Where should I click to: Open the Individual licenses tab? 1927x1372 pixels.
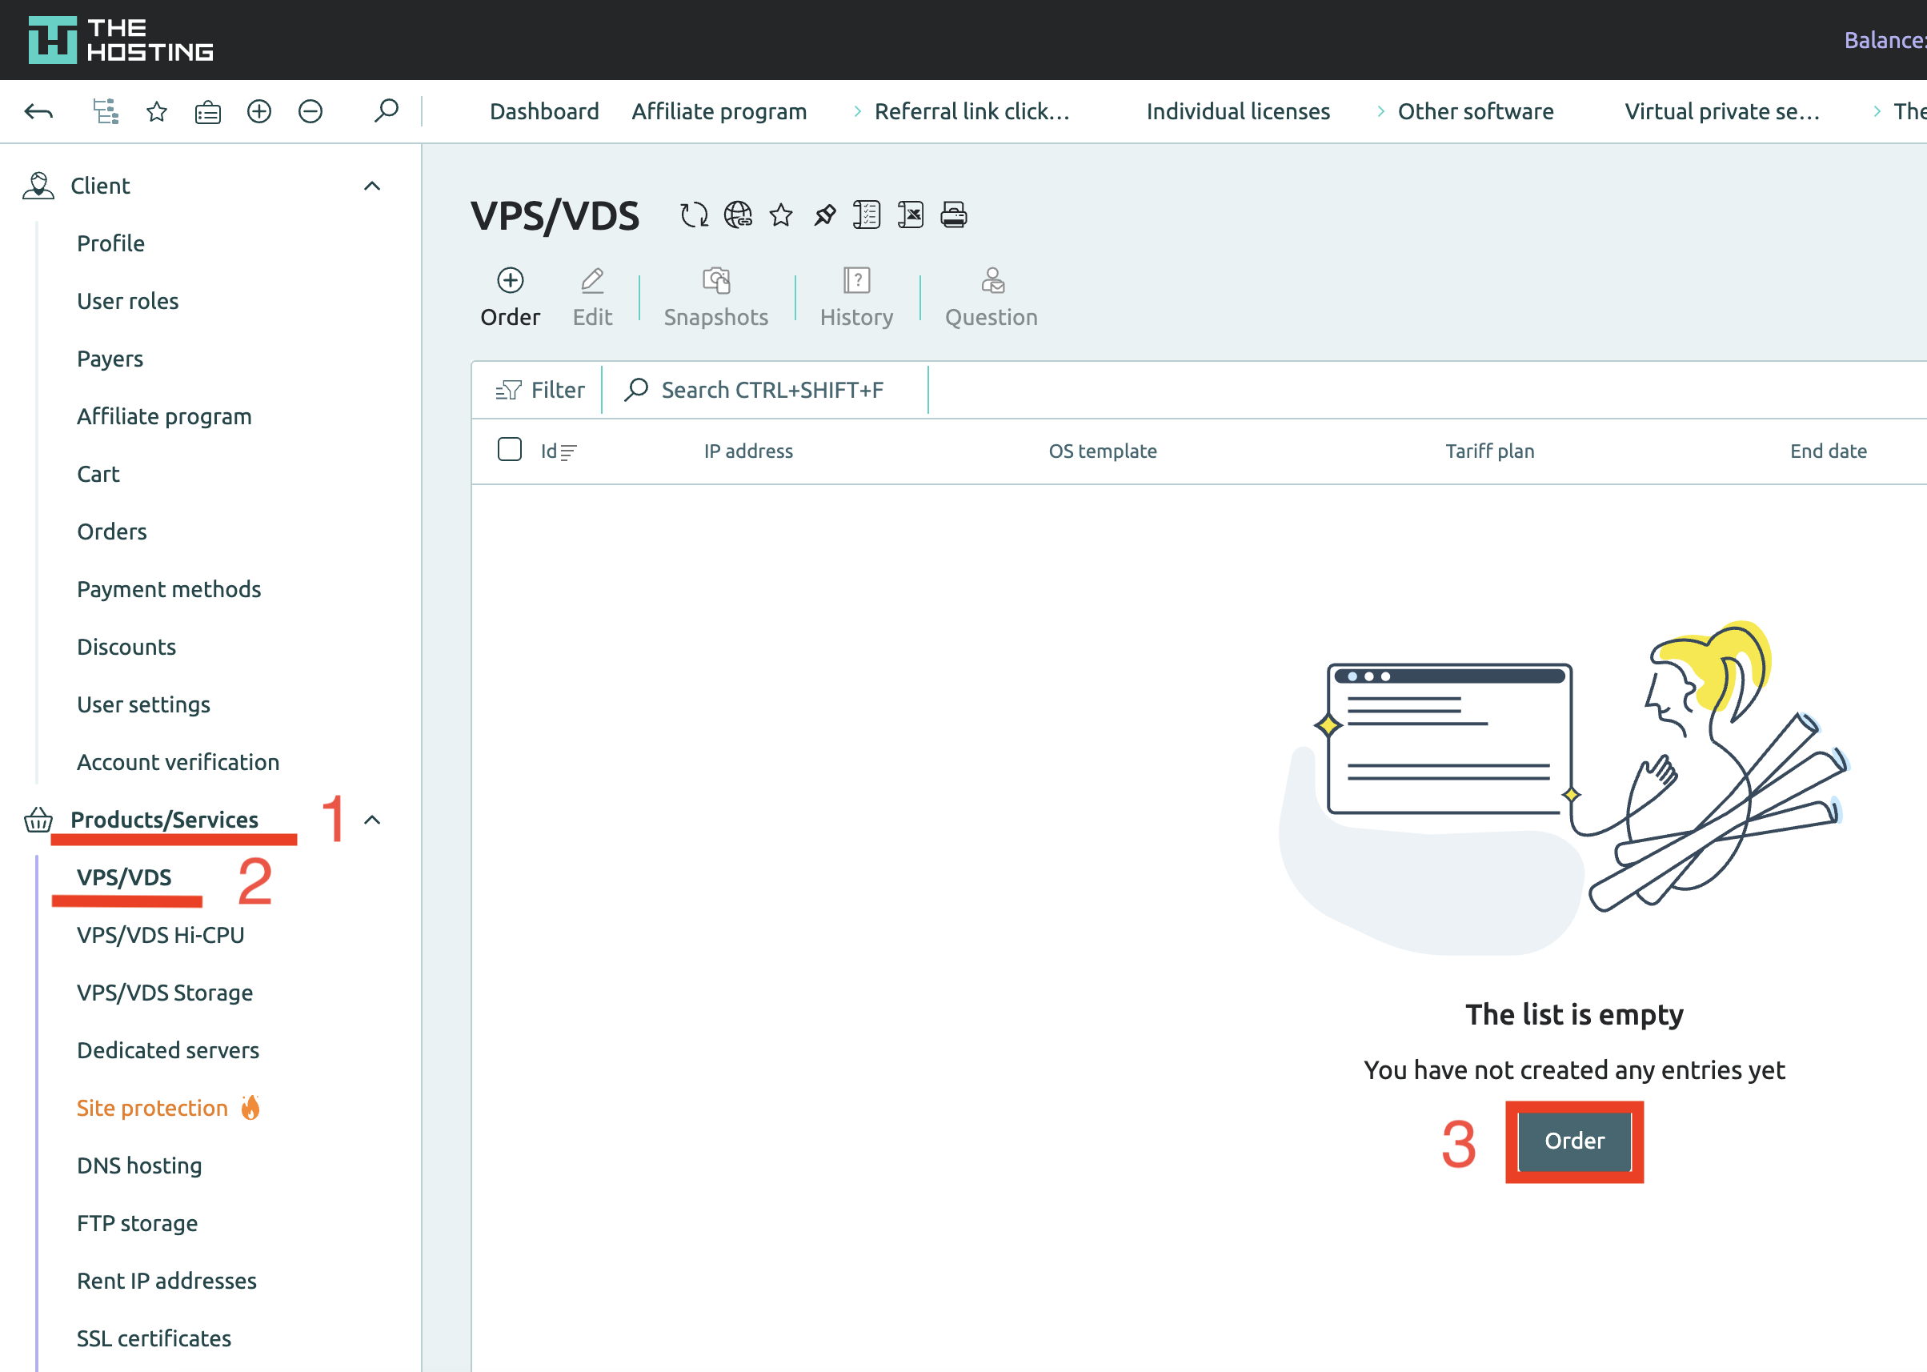1237,111
